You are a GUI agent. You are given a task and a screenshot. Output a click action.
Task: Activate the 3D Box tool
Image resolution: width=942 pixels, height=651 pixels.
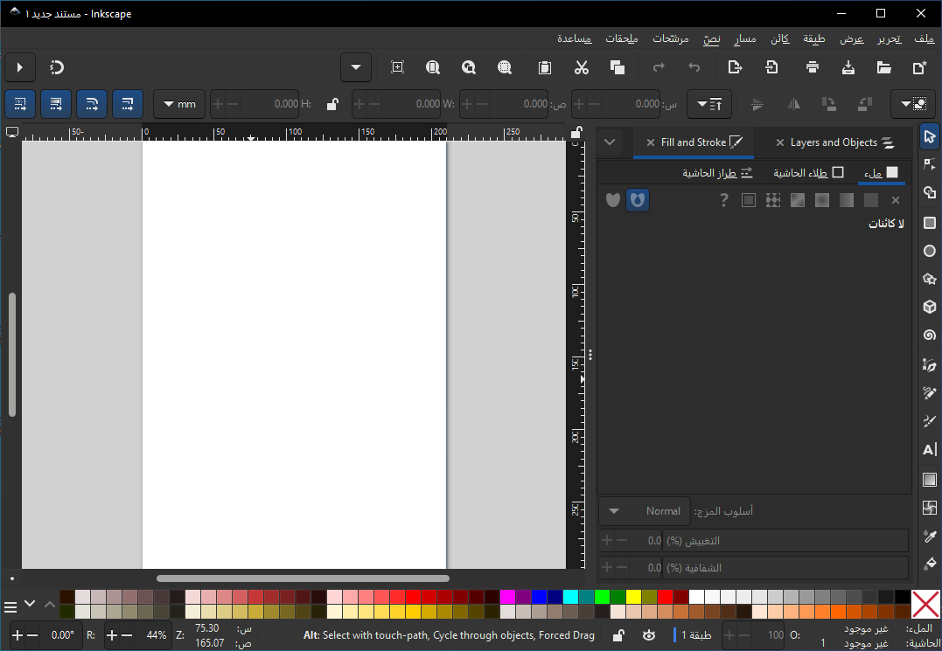pyautogui.click(x=930, y=308)
